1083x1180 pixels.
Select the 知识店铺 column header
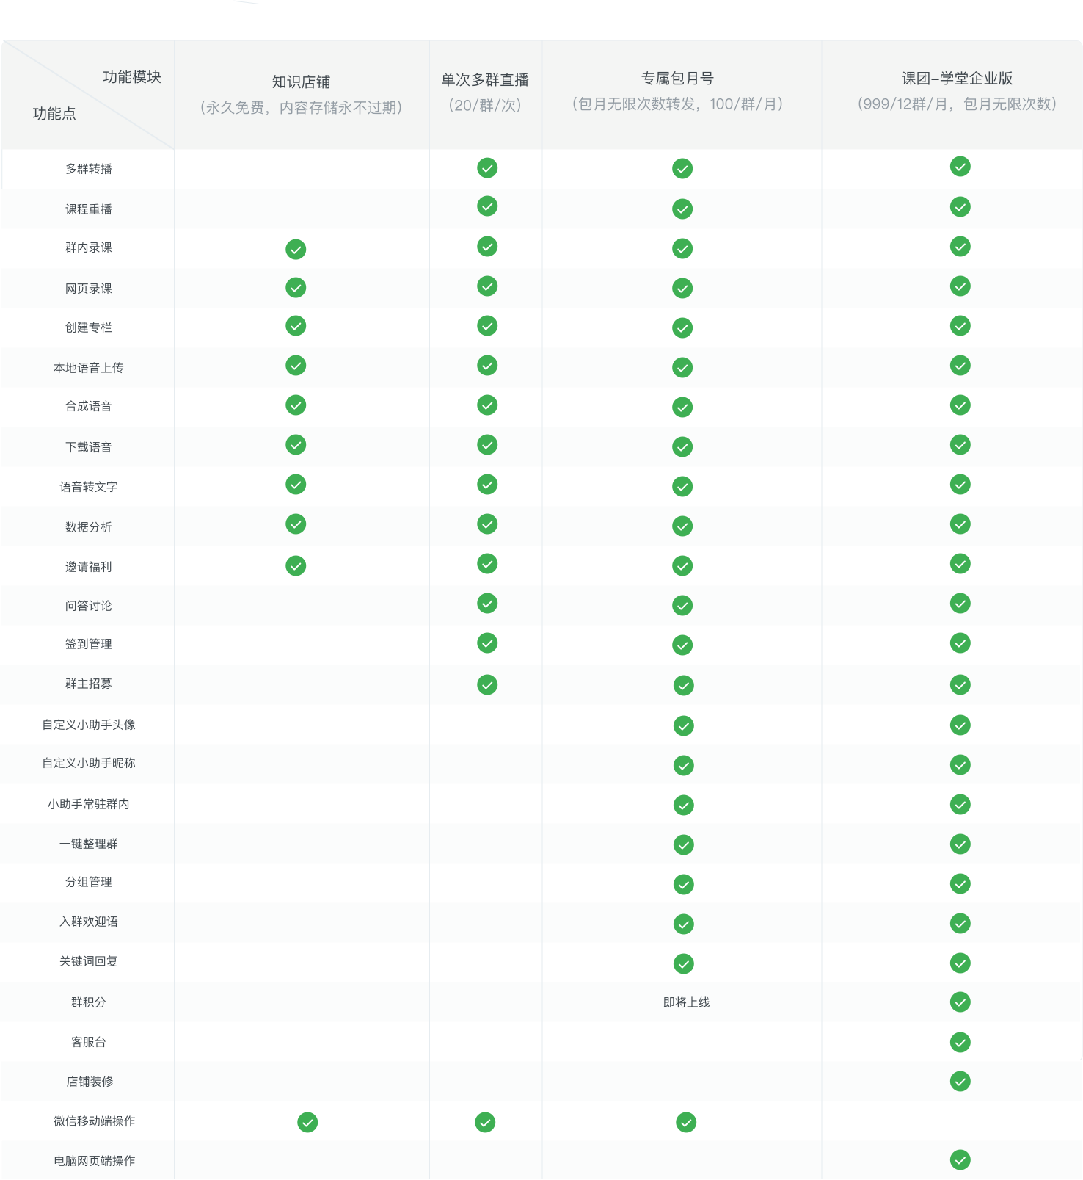[301, 82]
